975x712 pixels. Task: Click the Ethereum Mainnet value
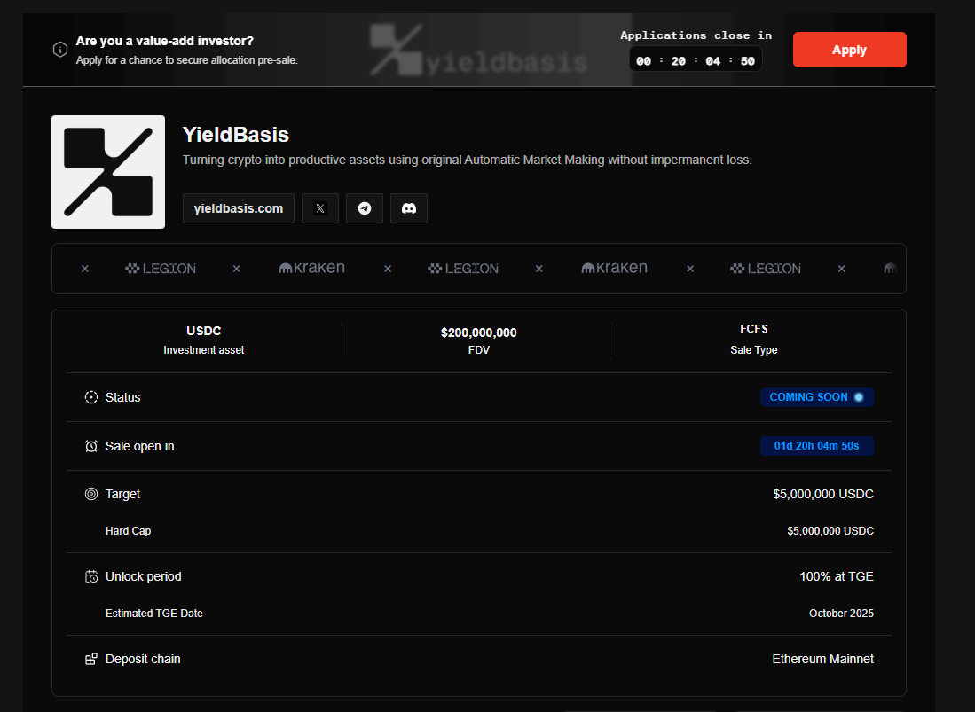pos(822,659)
